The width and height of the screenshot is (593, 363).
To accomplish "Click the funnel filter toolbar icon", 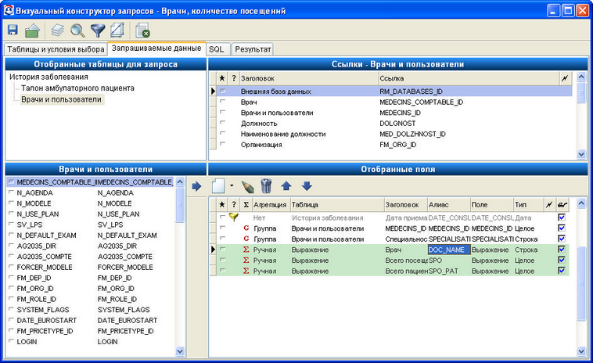I will coord(98,31).
